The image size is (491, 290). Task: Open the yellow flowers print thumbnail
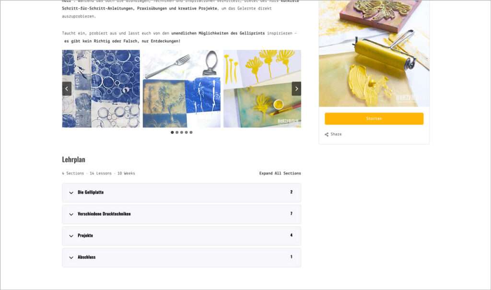262,89
